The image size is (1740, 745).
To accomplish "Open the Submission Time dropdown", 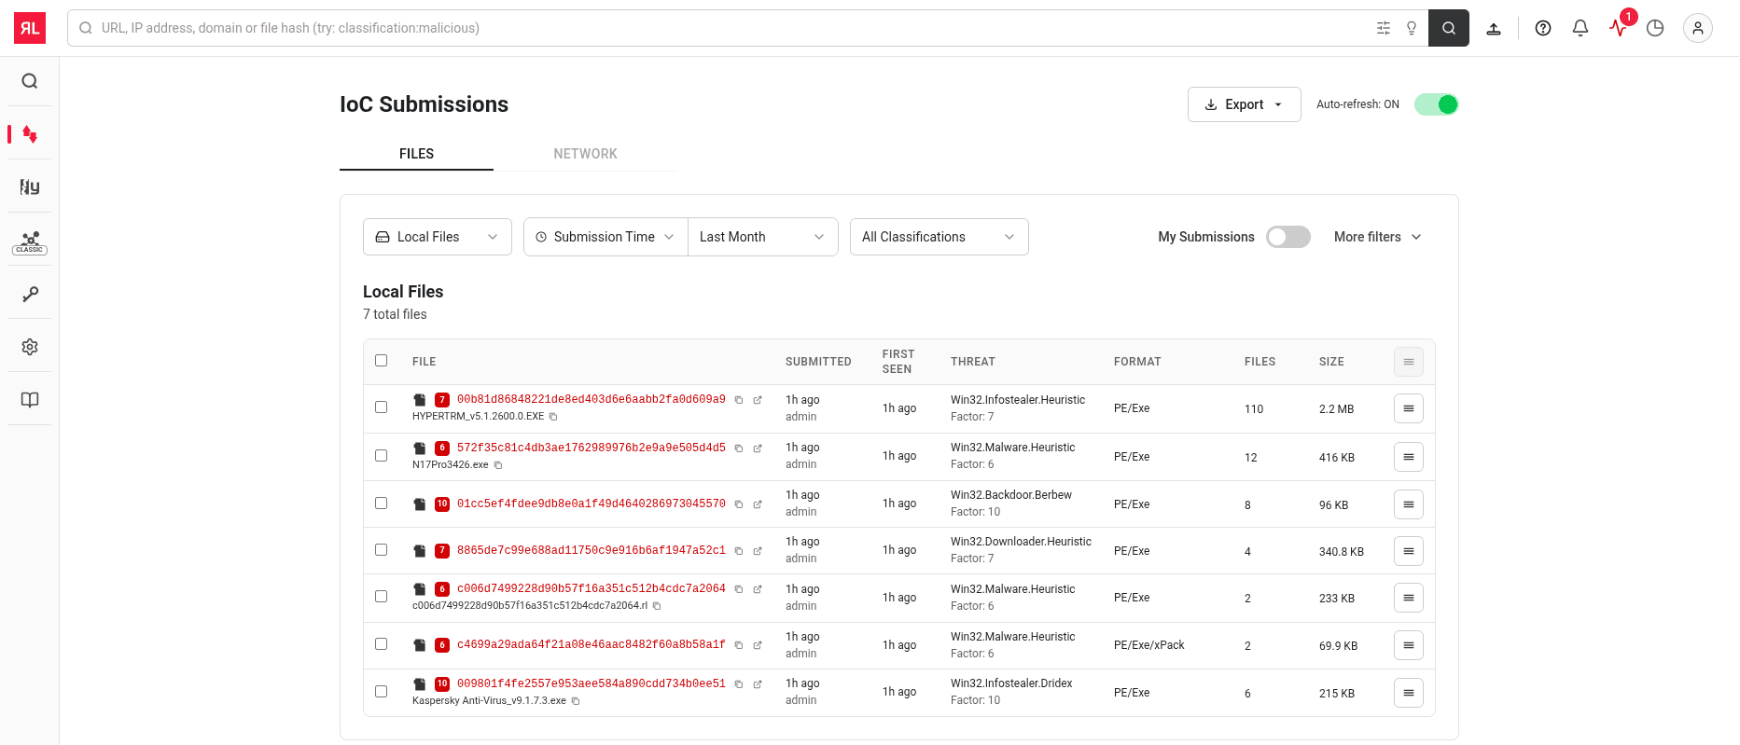I will point(606,237).
